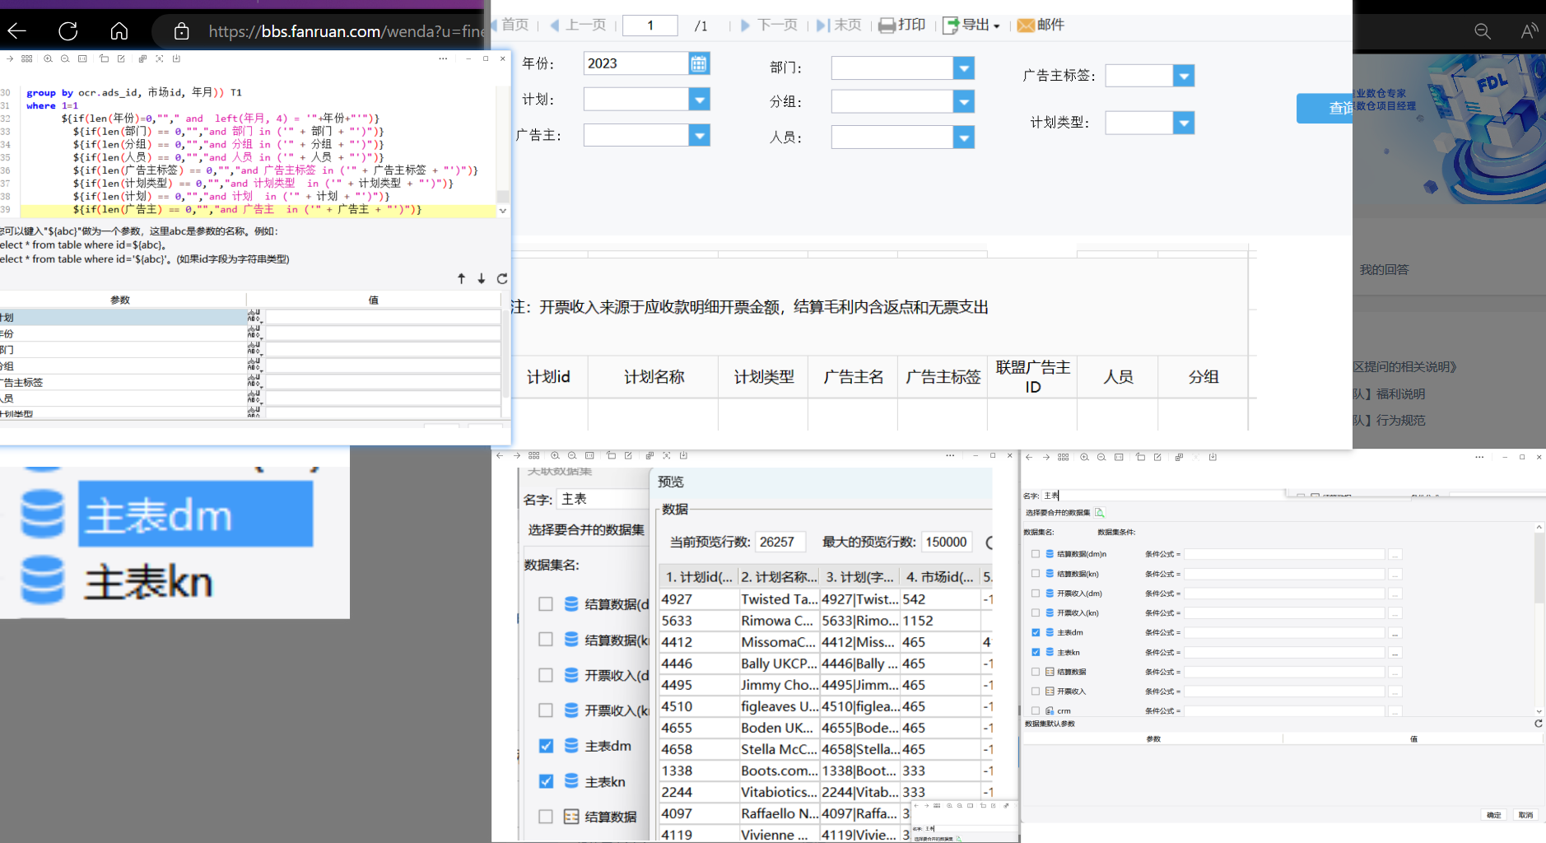Zoom in on the SQL code viewer
Screen dimensions: 1546x843
point(48,58)
